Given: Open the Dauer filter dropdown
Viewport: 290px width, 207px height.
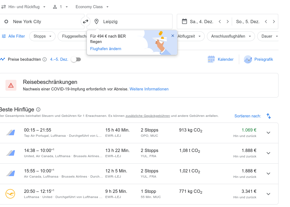Looking at the screenshot, I should pos(268,36).
